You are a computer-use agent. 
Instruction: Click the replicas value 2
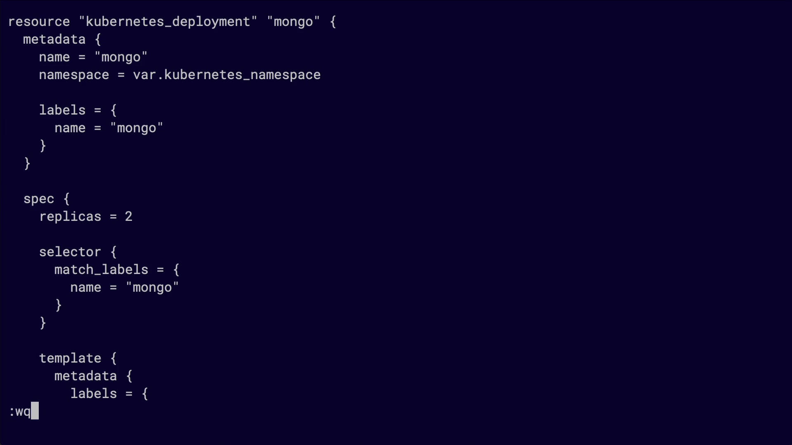pos(129,217)
